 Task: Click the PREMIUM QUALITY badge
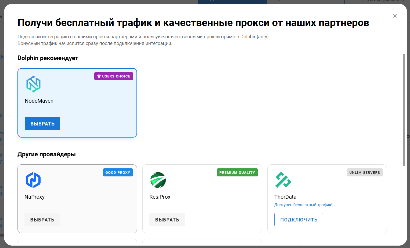coord(237,172)
